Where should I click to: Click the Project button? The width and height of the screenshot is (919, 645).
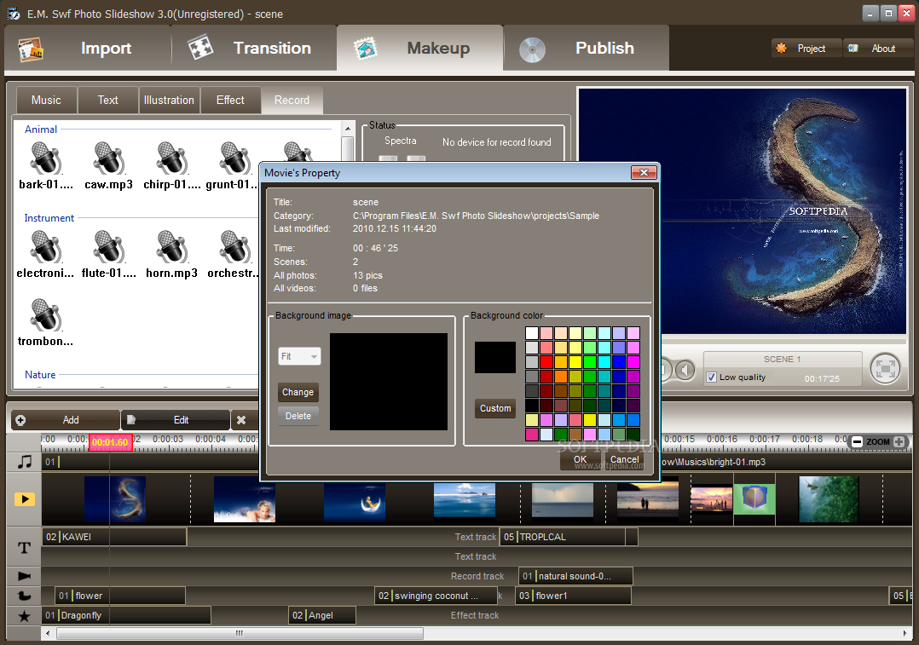[806, 49]
